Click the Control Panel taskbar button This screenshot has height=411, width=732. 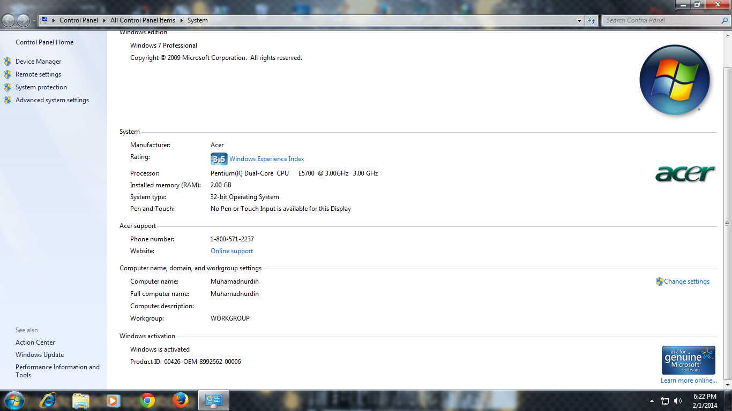[x=214, y=400]
